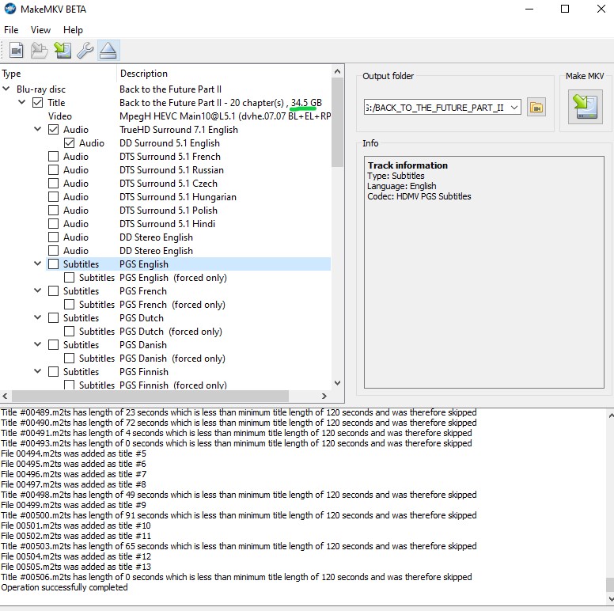Open the output folder dropdown arrow

tap(514, 108)
